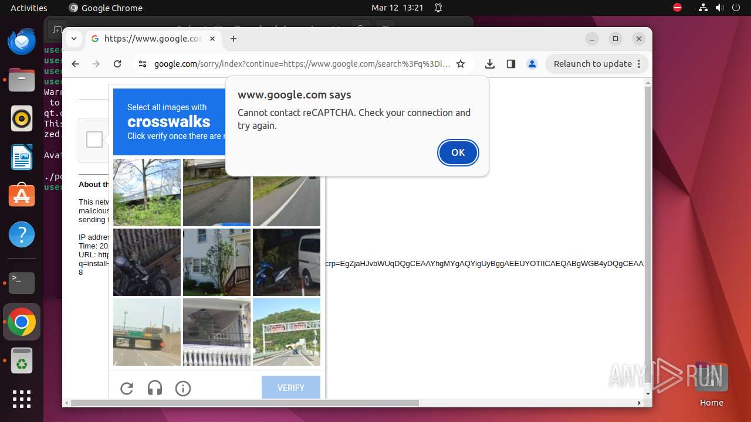Click the vertical page scrollbar
Image resolution: width=751 pixels, height=422 pixels.
[x=648, y=234]
